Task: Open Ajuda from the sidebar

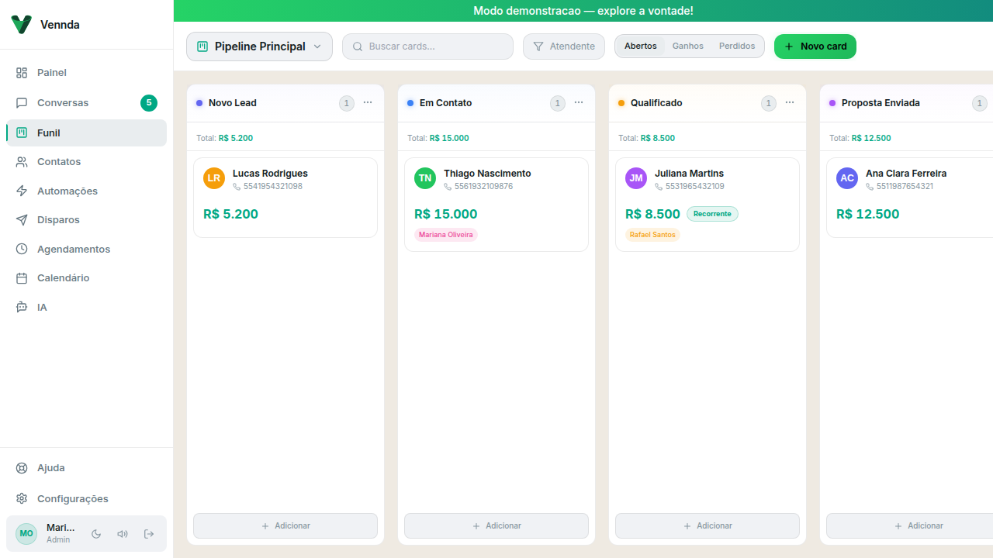Action: tap(50, 467)
